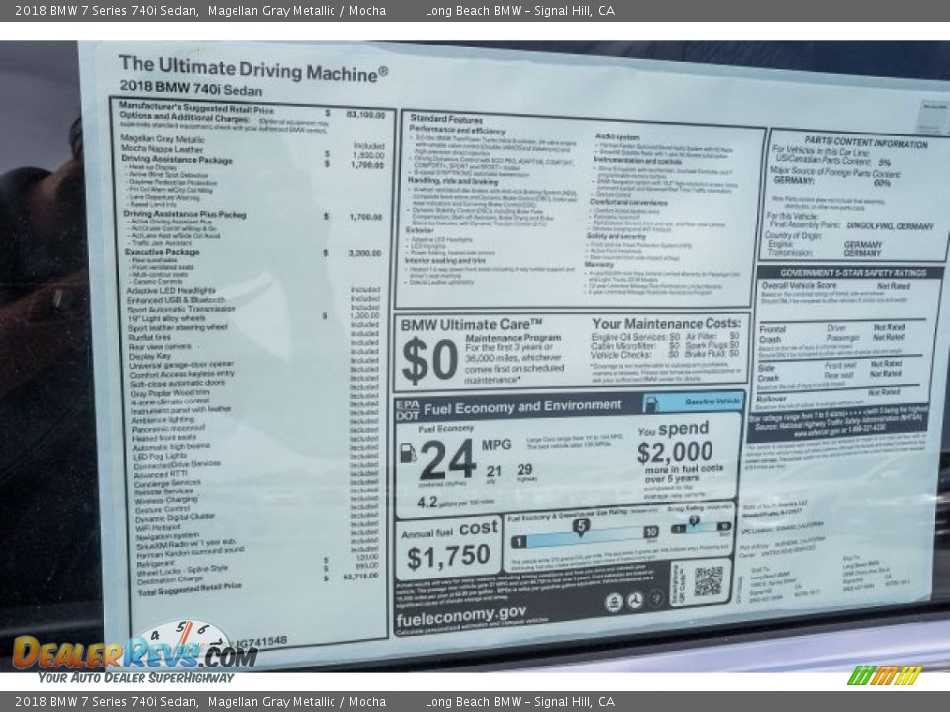This screenshot has height=712, width=950.
Task: Click the QR code on the fuel label
Action: coord(708,580)
